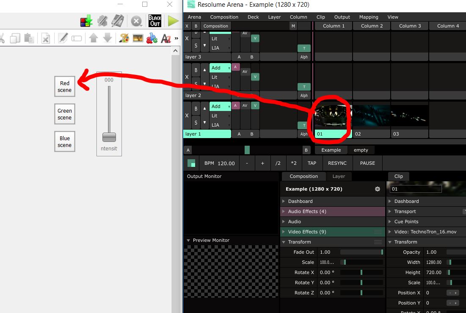
Task: Open the Mapping menu
Action: (x=369, y=17)
